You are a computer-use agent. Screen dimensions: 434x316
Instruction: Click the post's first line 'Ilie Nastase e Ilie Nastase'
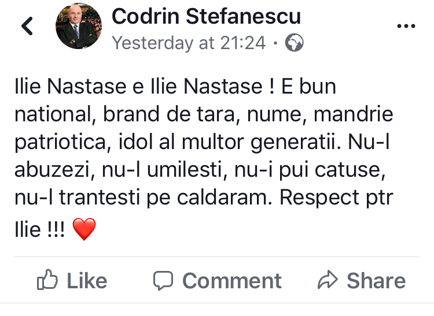pos(138,86)
